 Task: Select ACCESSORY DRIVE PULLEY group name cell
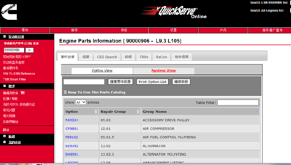coord(200,120)
